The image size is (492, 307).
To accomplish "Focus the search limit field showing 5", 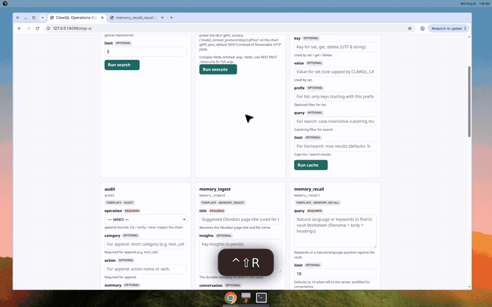I will [146, 52].
